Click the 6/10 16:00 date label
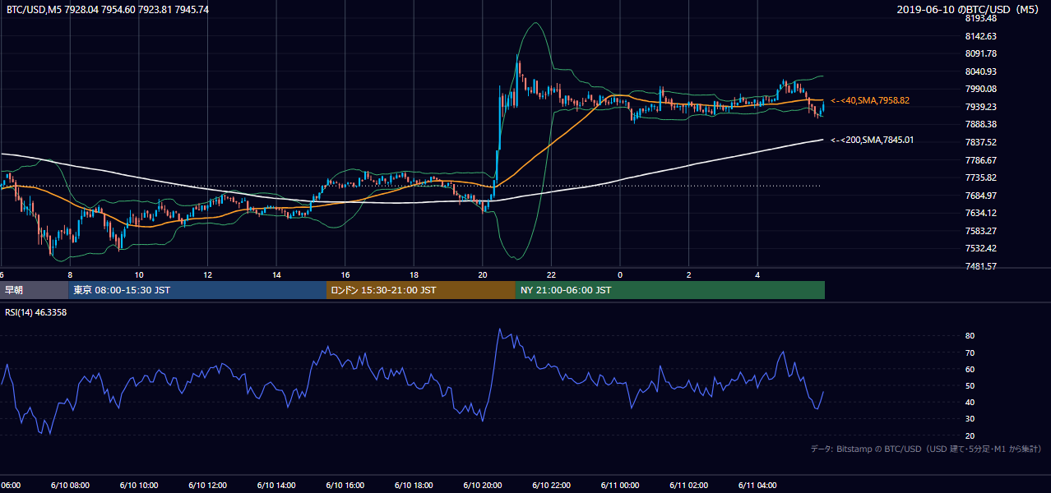Viewport: 1051px width, 493px height. [345, 486]
